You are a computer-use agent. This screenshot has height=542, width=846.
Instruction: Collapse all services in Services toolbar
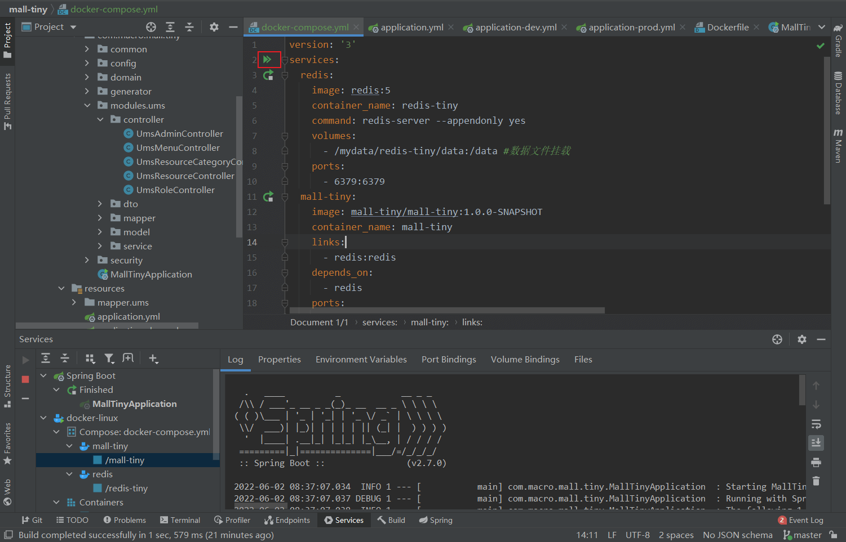[65, 358]
